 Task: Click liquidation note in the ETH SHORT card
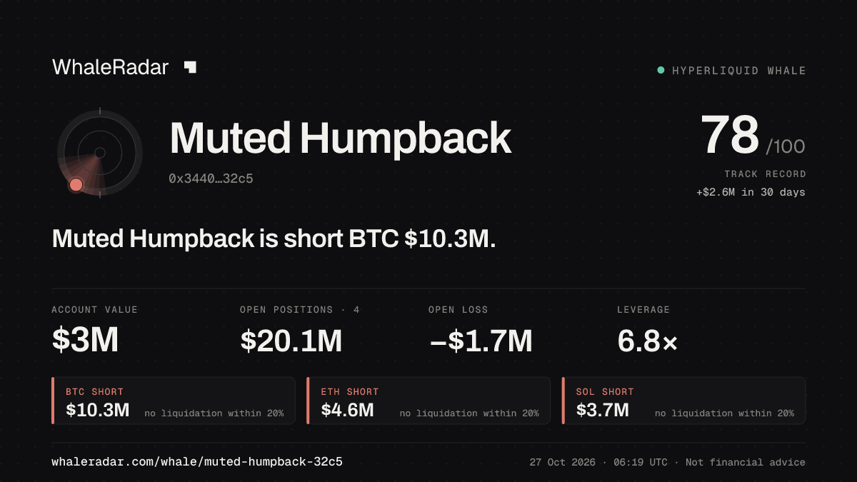pyautogui.click(x=469, y=413)
